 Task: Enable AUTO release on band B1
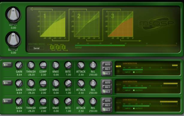(107, 64)
